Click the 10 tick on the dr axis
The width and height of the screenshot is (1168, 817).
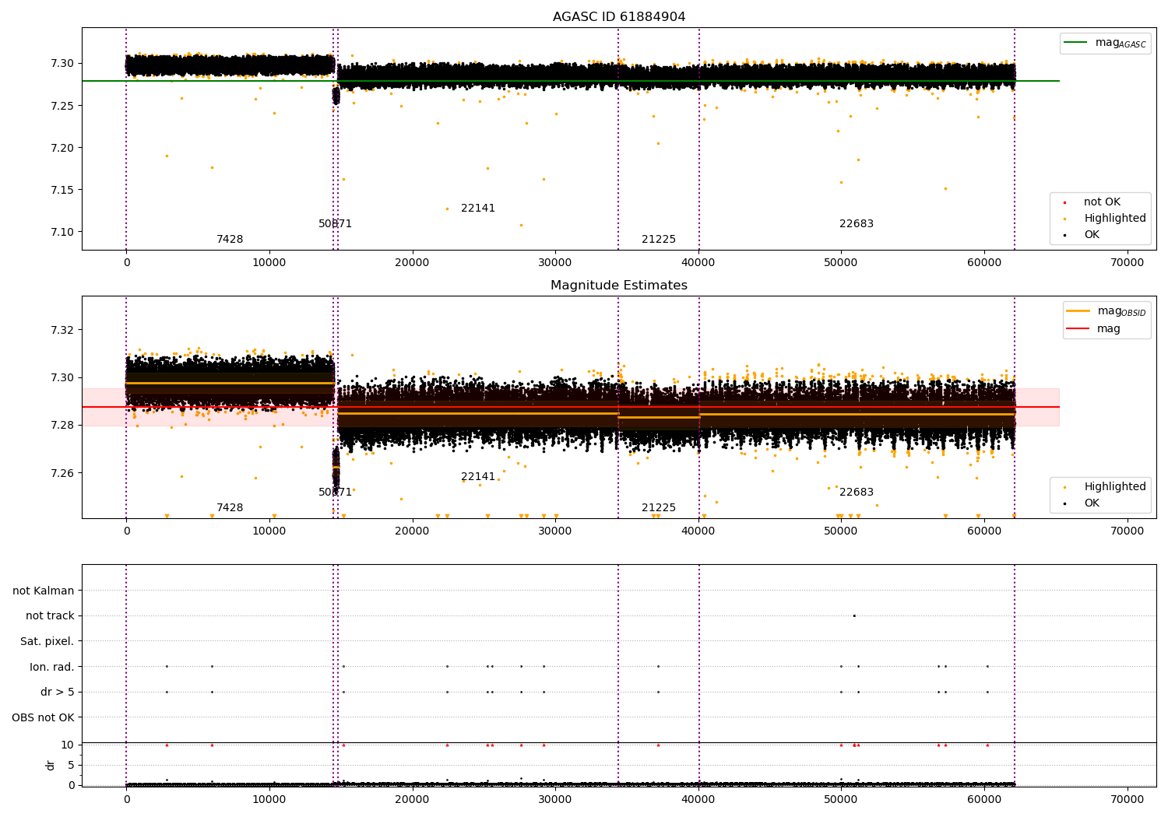(68, 745)
